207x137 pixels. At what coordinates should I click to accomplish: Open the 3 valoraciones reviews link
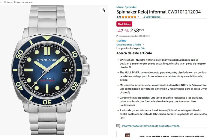pos(152,17)
